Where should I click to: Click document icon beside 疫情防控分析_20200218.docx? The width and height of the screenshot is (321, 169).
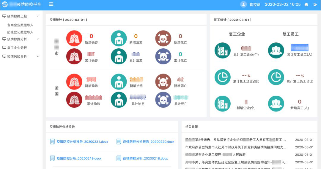pos(119,158)
